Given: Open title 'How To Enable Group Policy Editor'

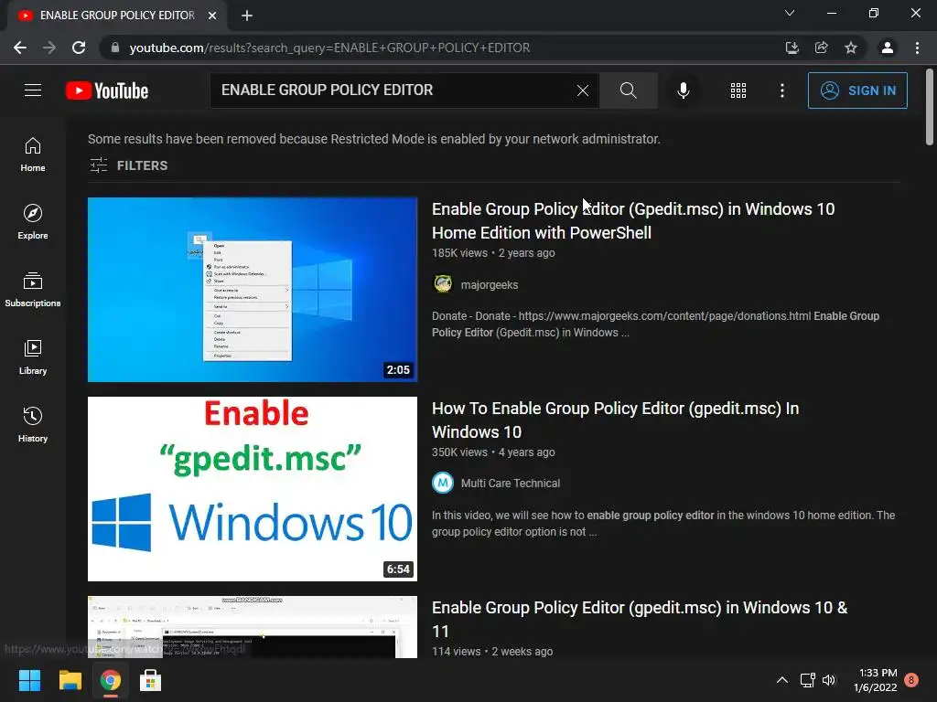Looking at the screenshot, I should tap(615, 420).
